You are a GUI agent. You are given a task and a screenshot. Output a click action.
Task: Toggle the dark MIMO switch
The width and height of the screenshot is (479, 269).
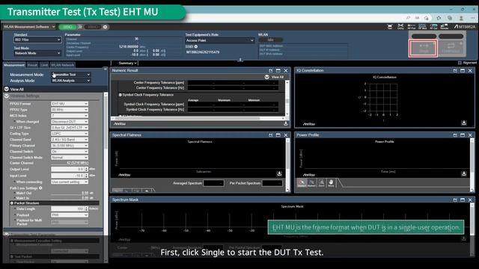pyautogui.click(x=92, y=27)
